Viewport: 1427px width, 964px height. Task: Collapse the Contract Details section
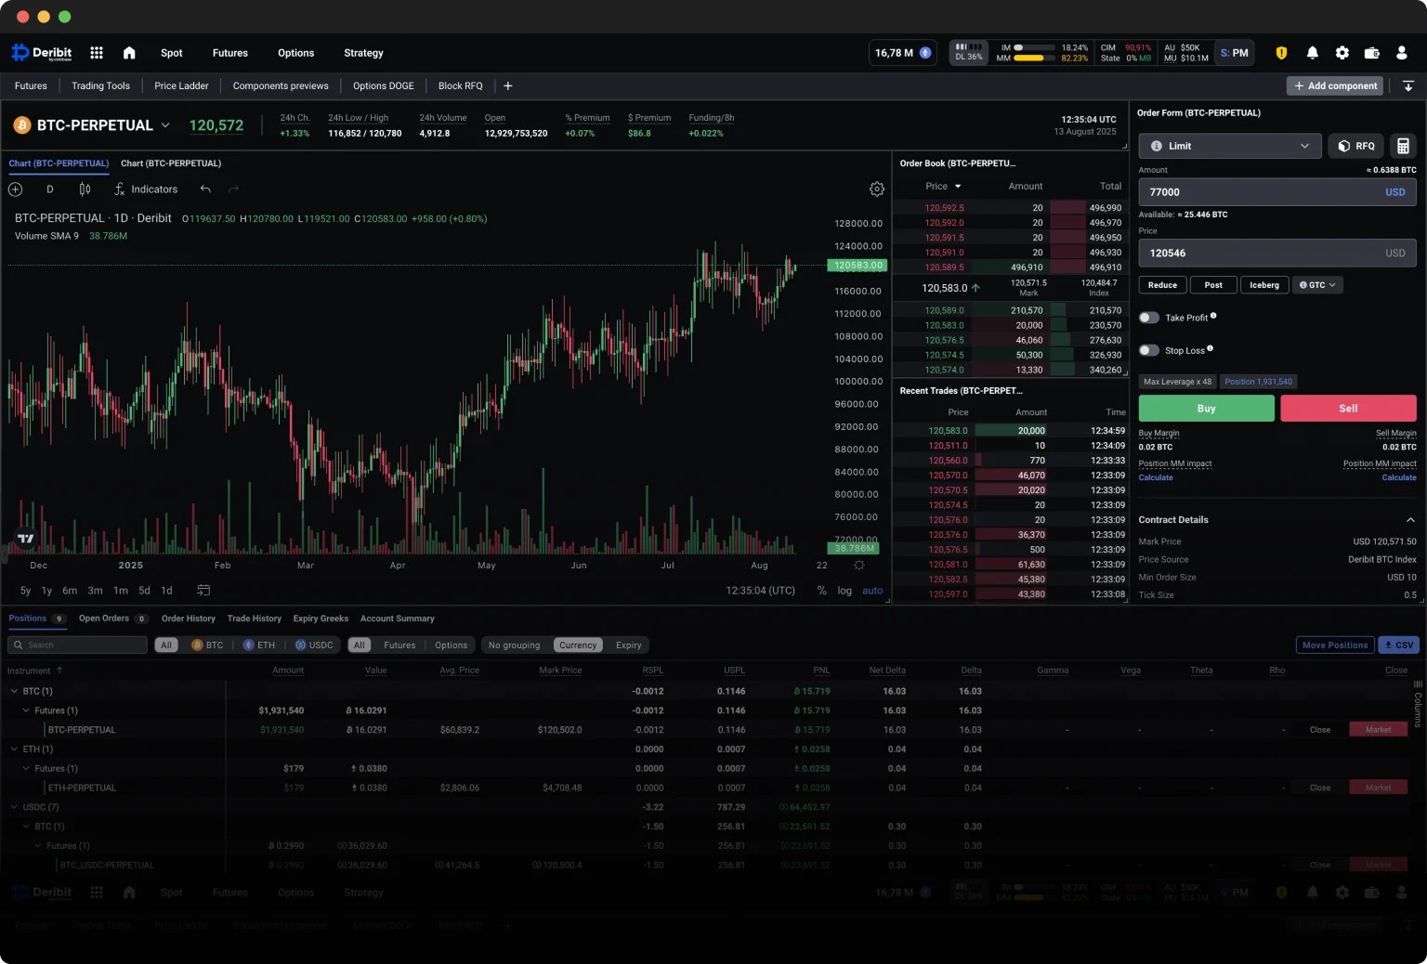(x=1410, y=520)
